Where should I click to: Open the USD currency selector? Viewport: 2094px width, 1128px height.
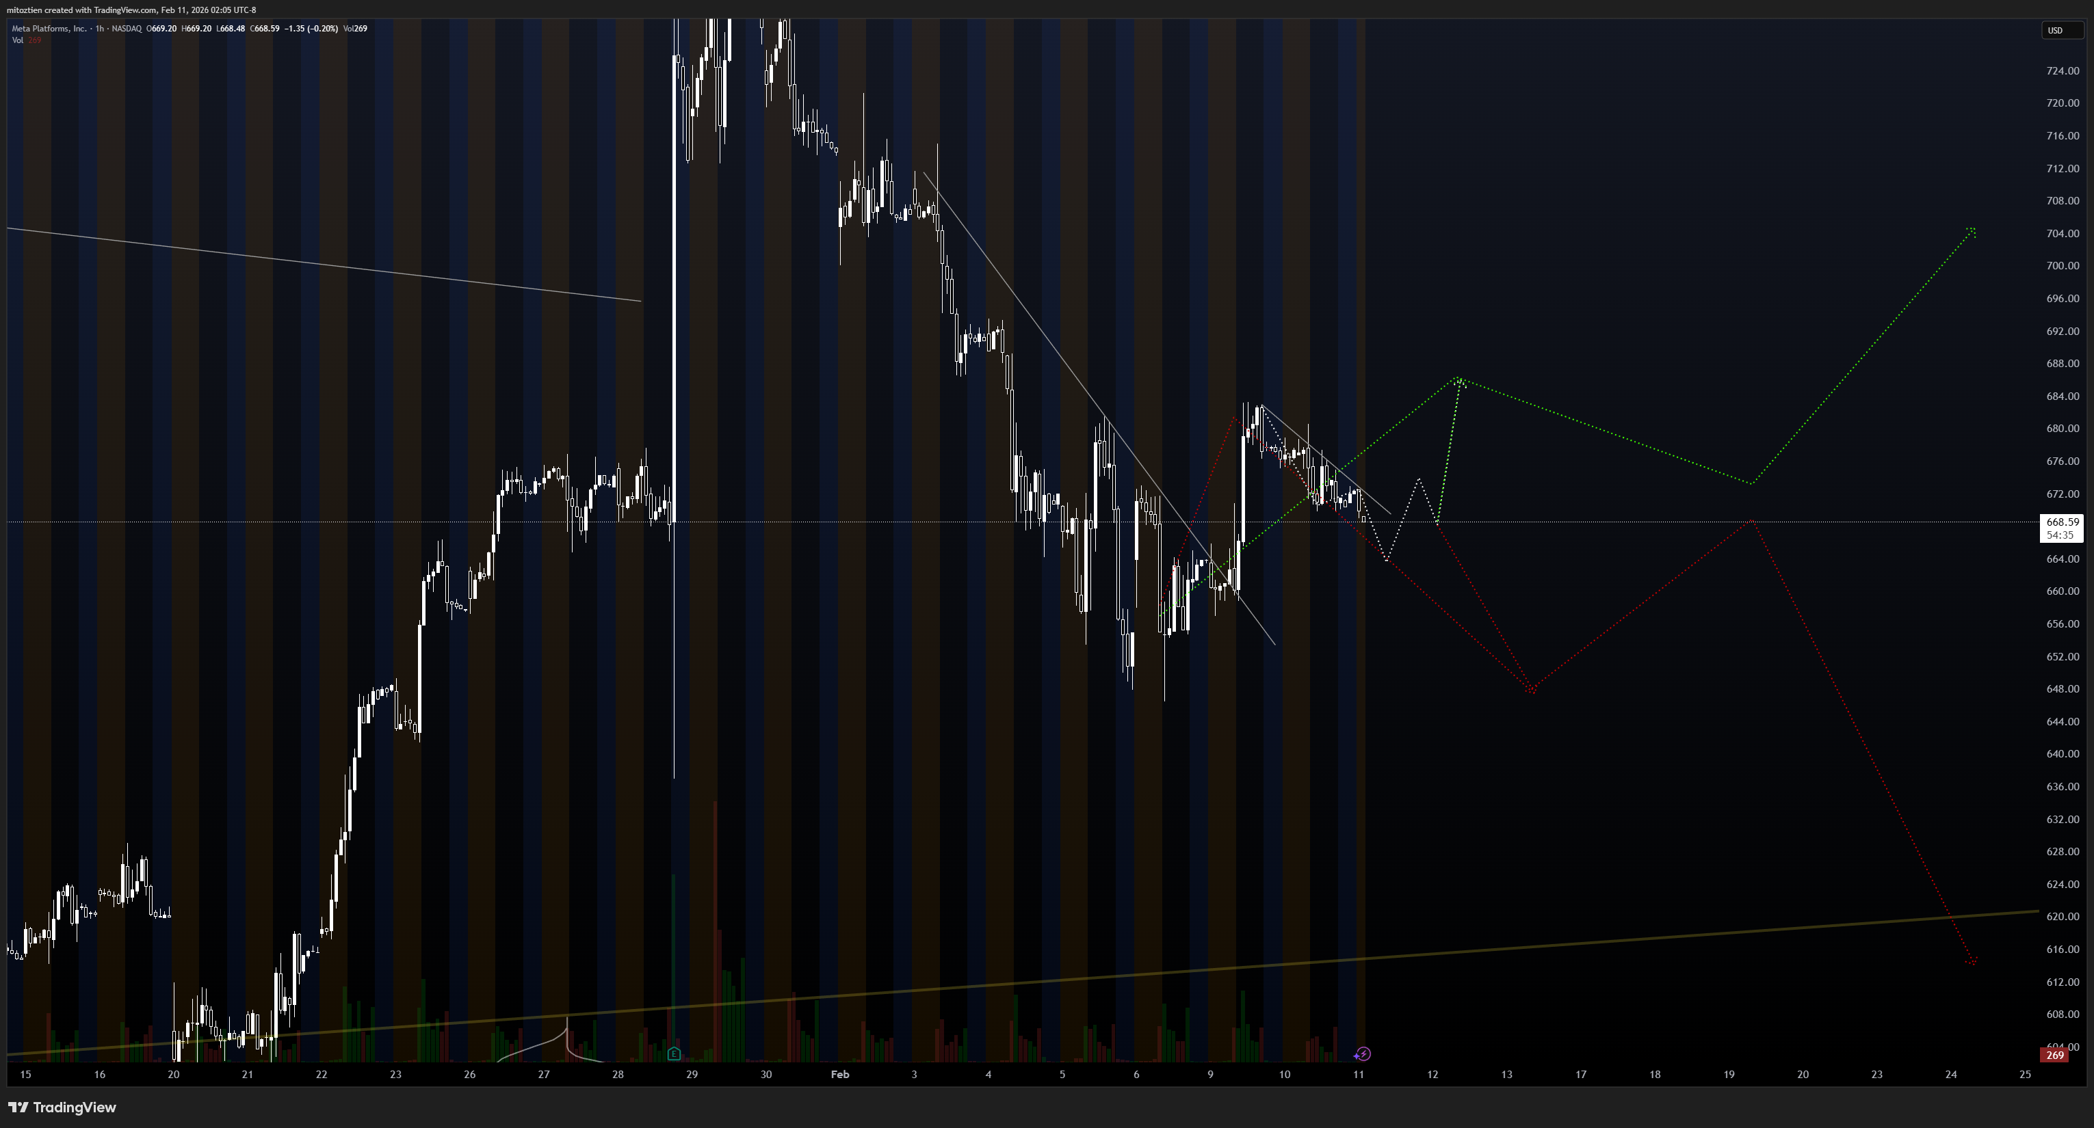click(2063, 30)
